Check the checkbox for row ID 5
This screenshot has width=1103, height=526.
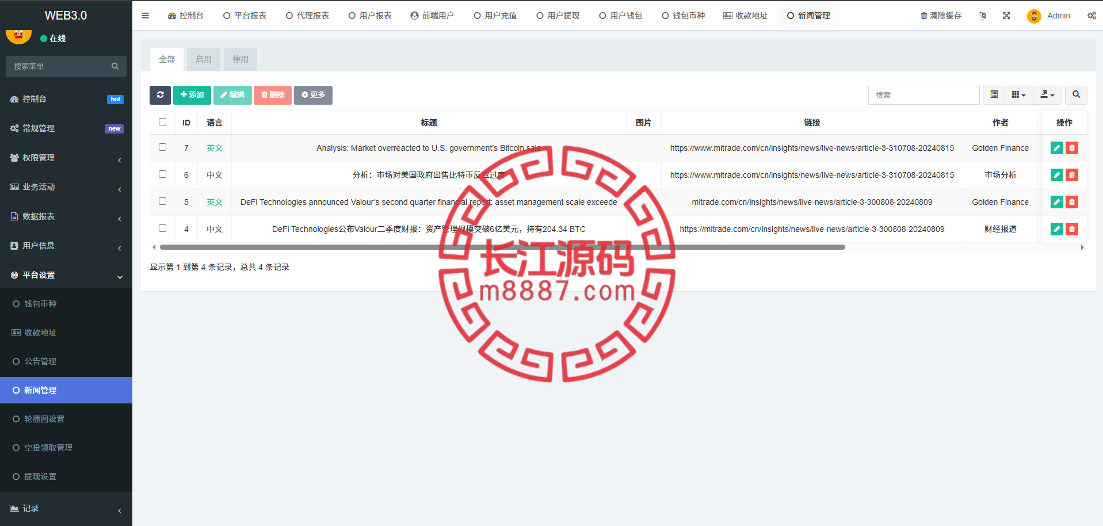click(162, 201)
